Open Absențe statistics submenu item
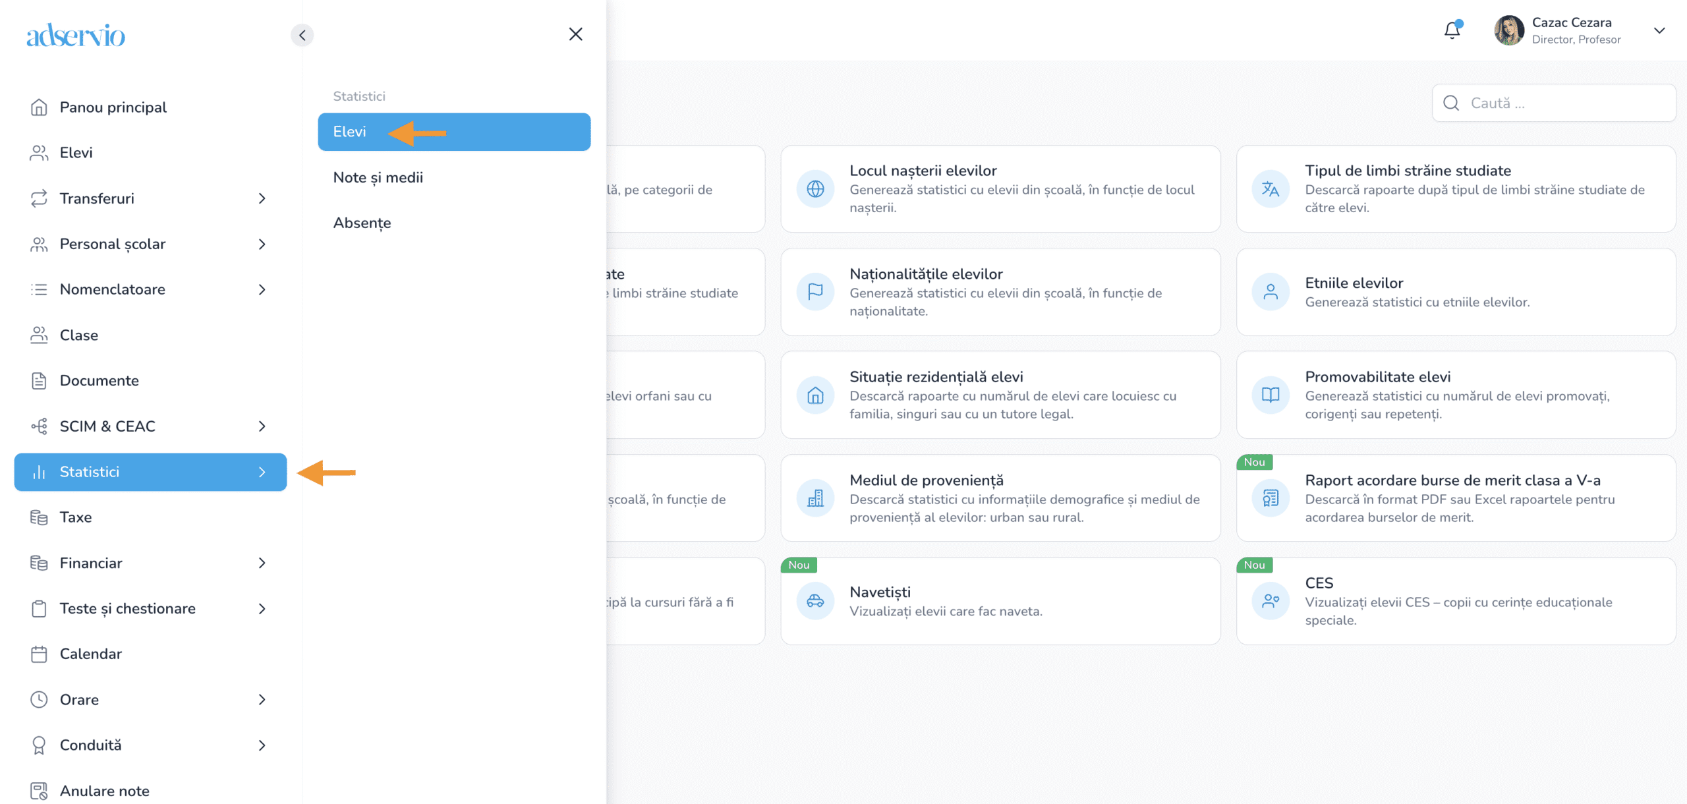This screenshot has height=804, width=1687. [362, 223]
